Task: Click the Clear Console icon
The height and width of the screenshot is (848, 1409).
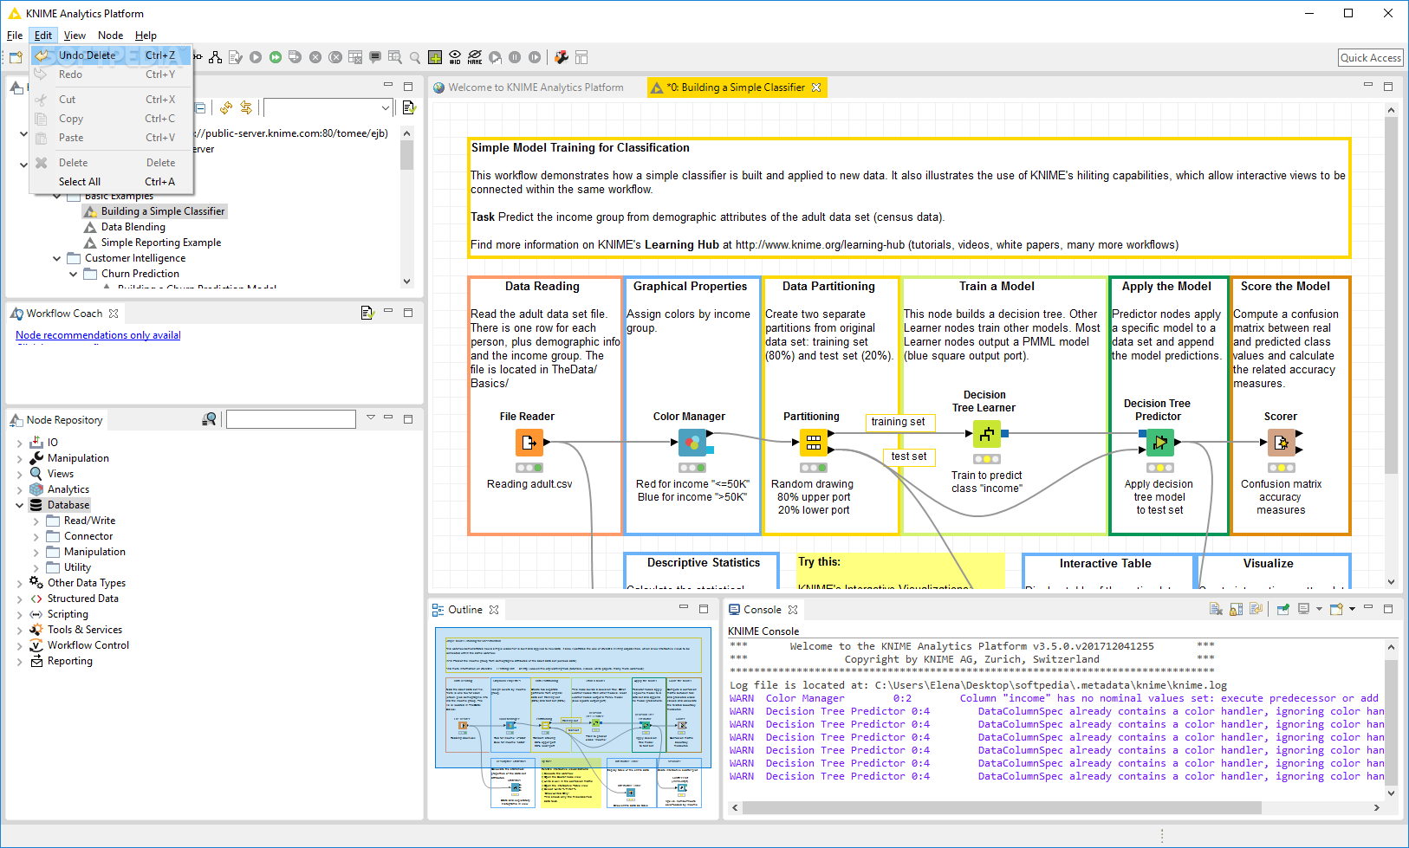Action: click(x=1216, y=609)
